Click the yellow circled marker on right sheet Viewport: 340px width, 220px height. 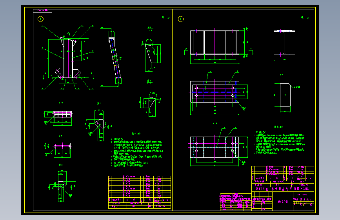[181, 19]
